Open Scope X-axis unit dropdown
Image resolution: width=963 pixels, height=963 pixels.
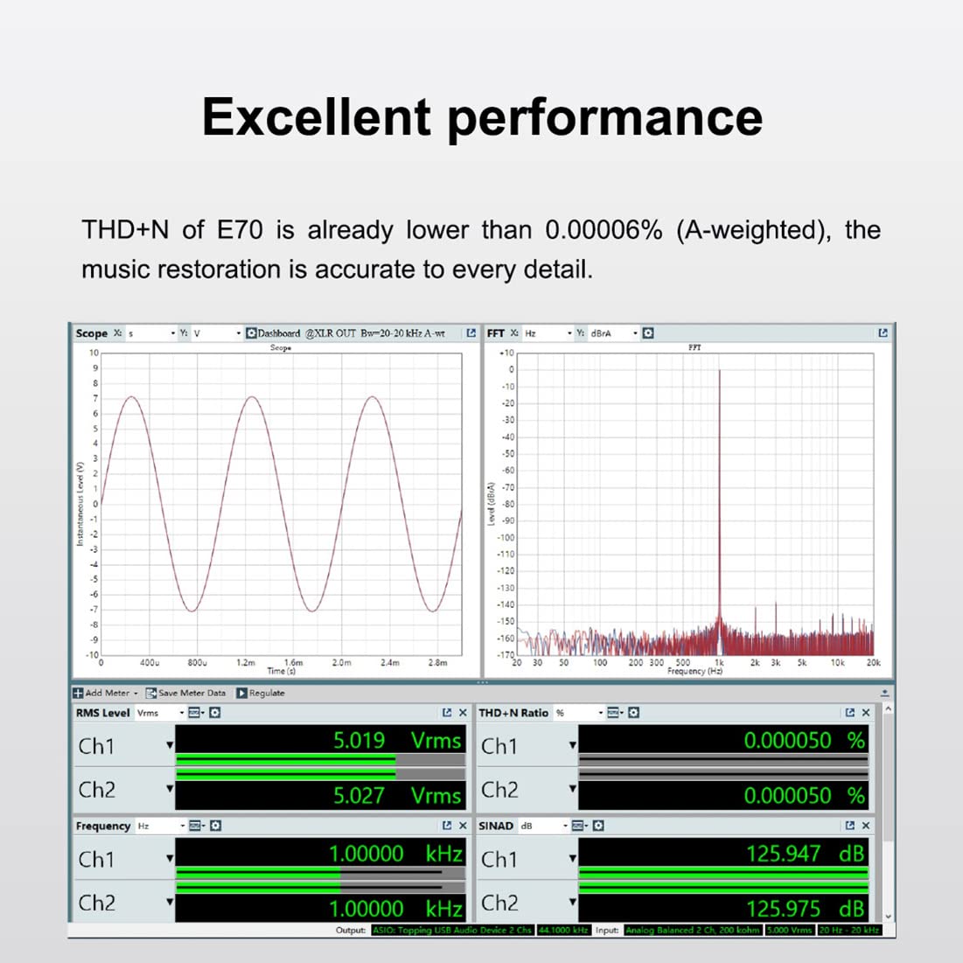pos(151,333)
